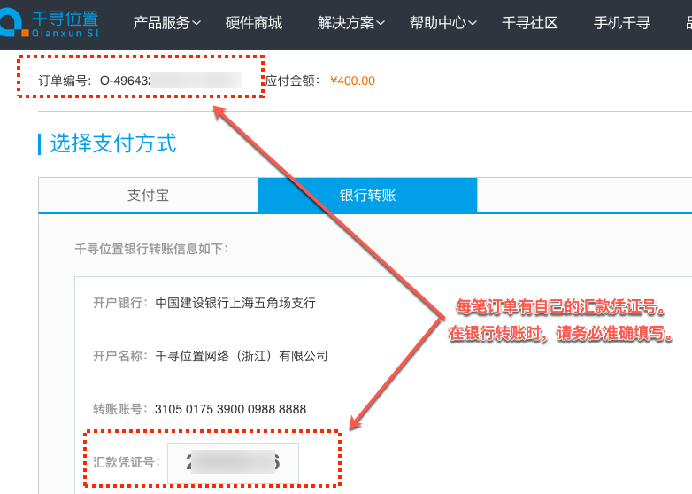Click account number 3105 0175 3900 0988 8888
The height and width of the screenshot is (494, 692).
click(x=230, y=409)
